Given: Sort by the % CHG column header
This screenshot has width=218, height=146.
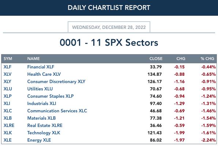Looking at the screenshot, I should [207, 59].
